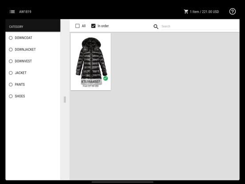Viewport: 245px width, 184px height.
Task: Select the DOWNJACKET category radio button
Action: pyautogui.click(x=11, y=50)
